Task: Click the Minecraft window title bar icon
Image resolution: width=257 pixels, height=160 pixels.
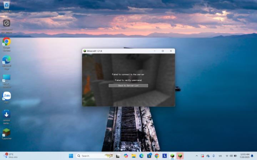Action: (x=85, y=51)
